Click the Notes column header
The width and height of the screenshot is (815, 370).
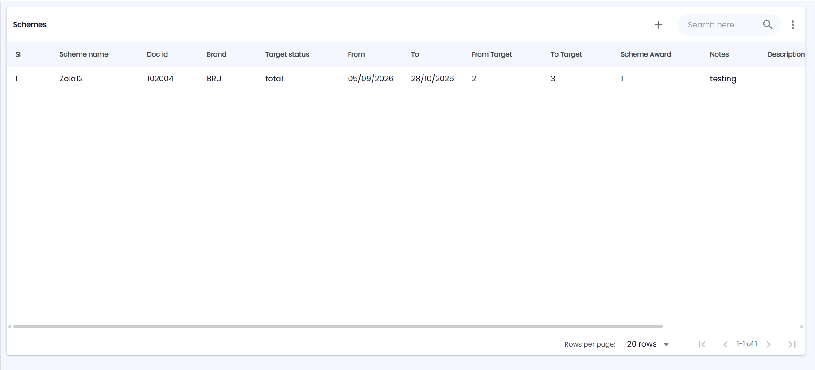(x=719, y=54)
